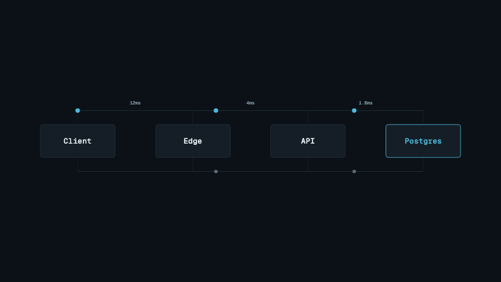Select the API node box
The width and height of the screenshot is (501, 282).
click(x=308, y=141)
